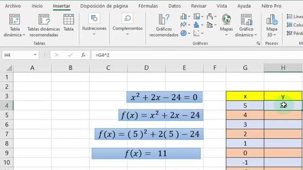Open the Ilustraciones group button
Screen dimensions: 303x170
click(x=94, y=24)
